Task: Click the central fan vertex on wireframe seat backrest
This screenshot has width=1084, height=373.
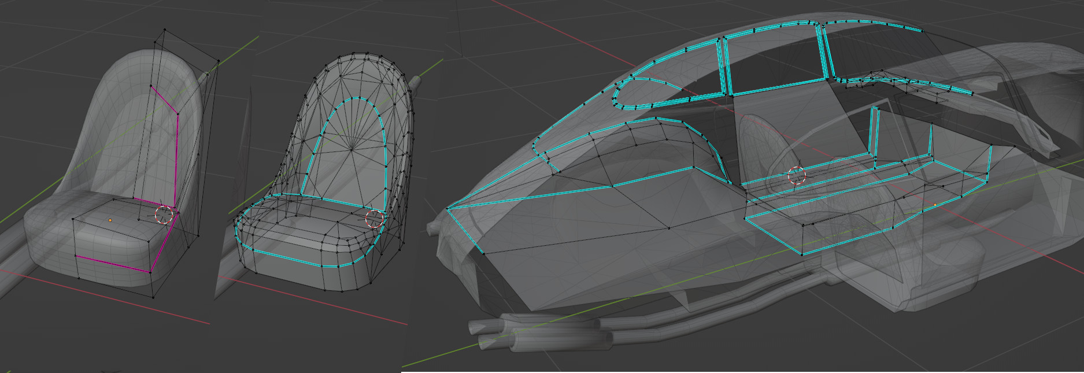Action: tap(352, 150)
